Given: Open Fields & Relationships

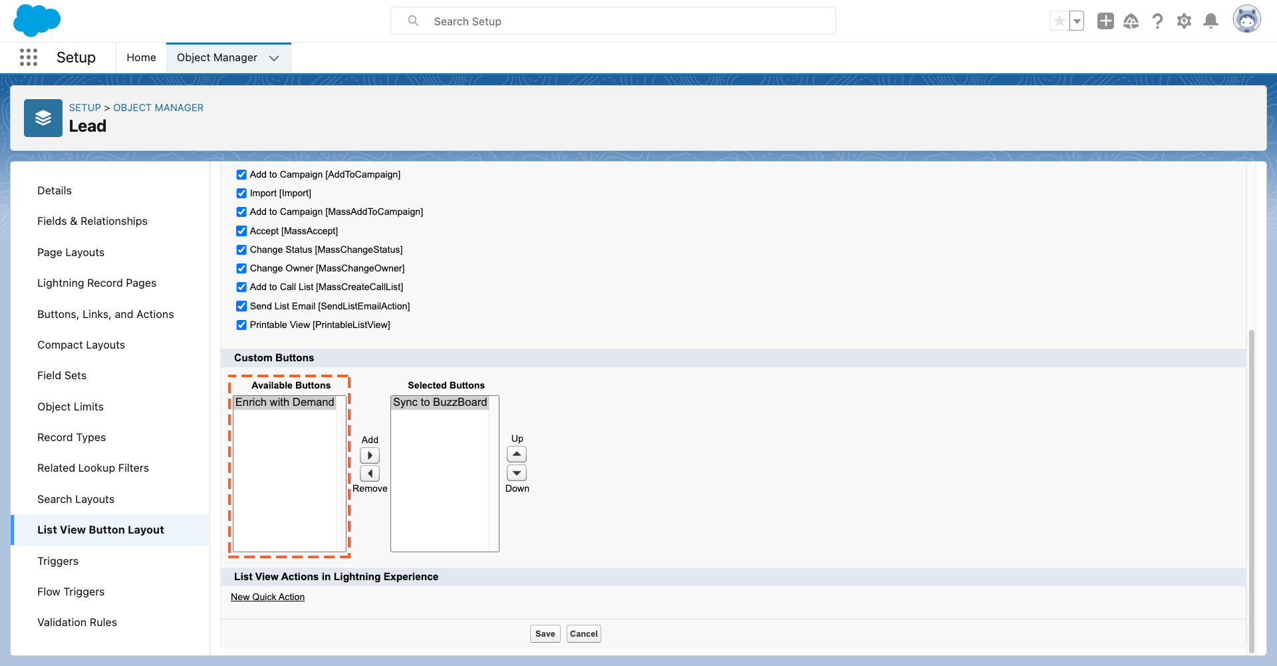Looking at the screenshot, I should point(92,222).
